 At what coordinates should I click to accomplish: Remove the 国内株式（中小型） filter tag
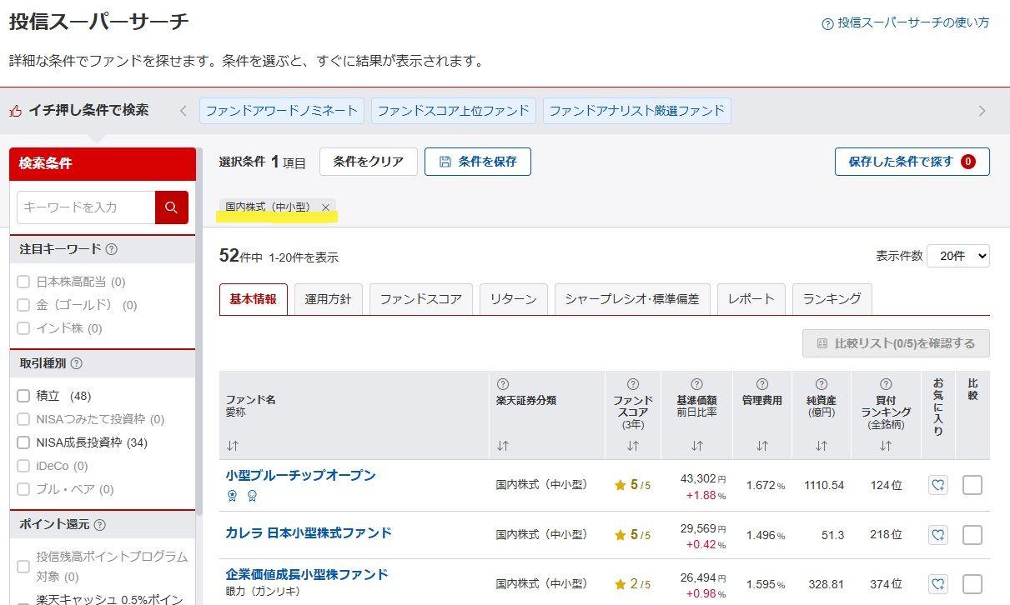point(326,207)
